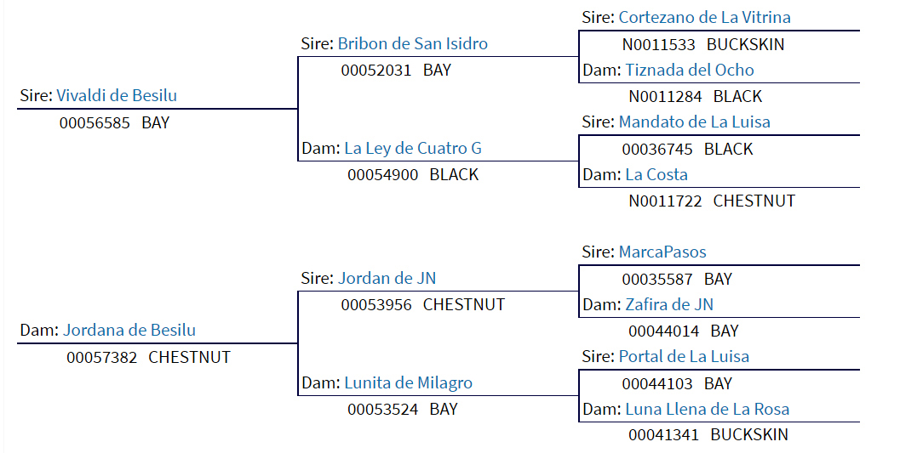900x453 pixels.
Task: Select the Jordan de JN sire link
Action: click(387, 278)
